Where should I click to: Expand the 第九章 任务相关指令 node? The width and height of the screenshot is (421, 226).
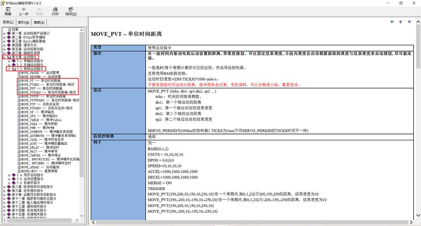click(4, 191)
